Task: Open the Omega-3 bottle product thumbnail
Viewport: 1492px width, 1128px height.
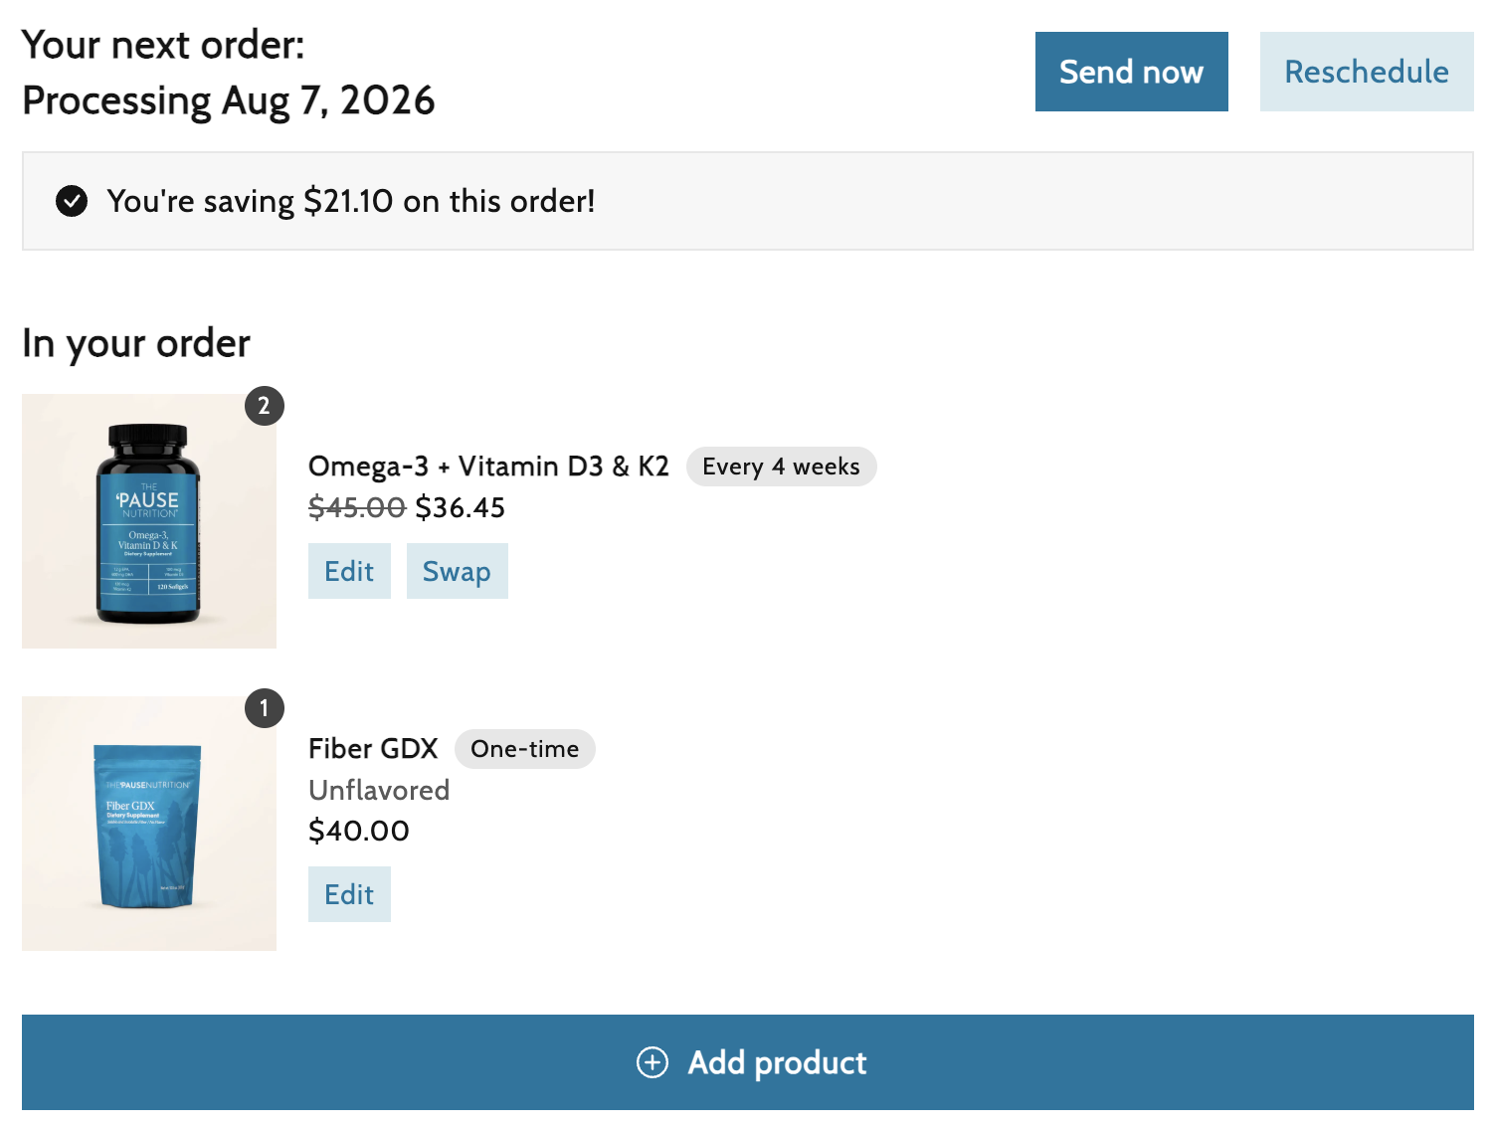Action: [149, 521]
